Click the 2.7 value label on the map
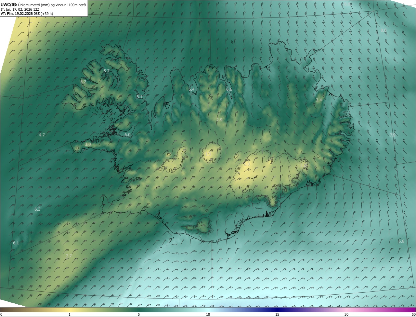Image resolution: width=416 pixels, height=317 pixels. [69, 256]
